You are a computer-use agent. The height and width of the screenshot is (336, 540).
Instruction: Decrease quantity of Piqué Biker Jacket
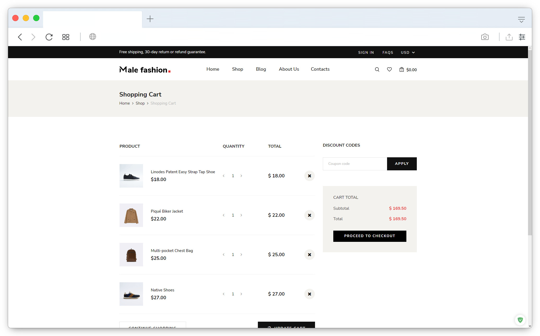click(224, 215)
